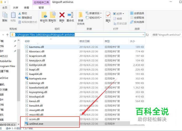
Task: Sort by the Type (类型) column header
Action: click(107, 41)
